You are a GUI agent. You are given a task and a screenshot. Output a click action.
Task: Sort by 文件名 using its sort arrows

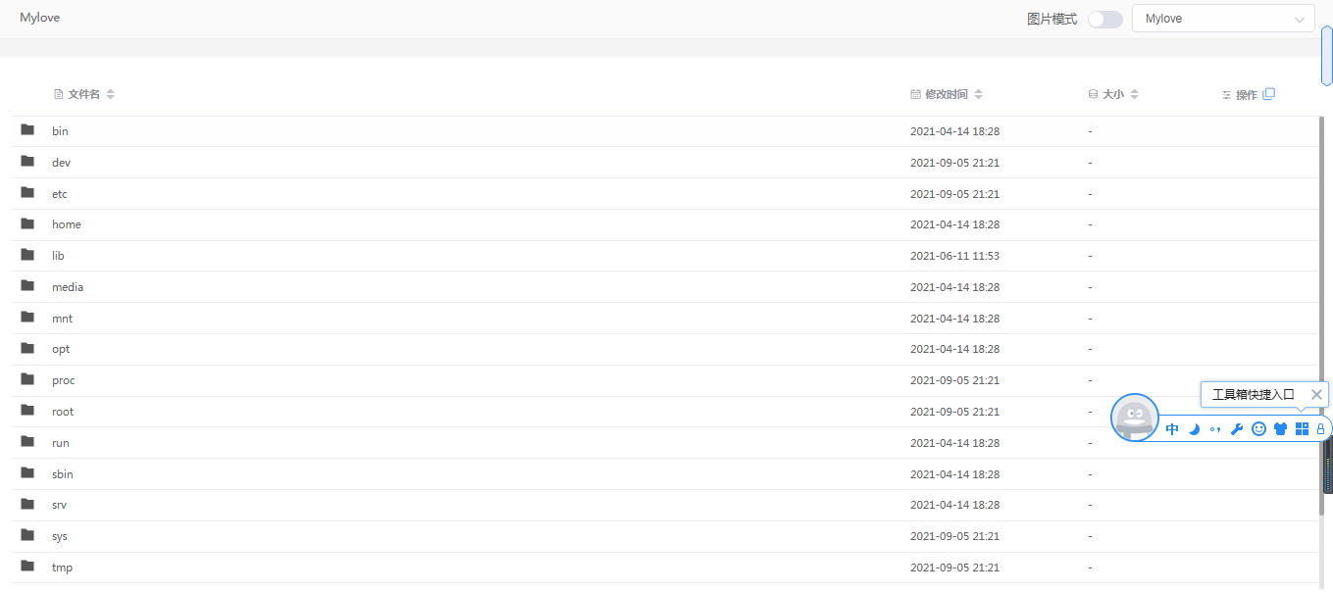pyautogui.click(x=111, y=94)
